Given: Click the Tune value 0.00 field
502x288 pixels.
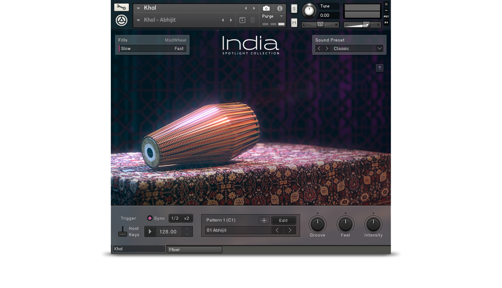Looking at the screenshot, I should [329, 15].
